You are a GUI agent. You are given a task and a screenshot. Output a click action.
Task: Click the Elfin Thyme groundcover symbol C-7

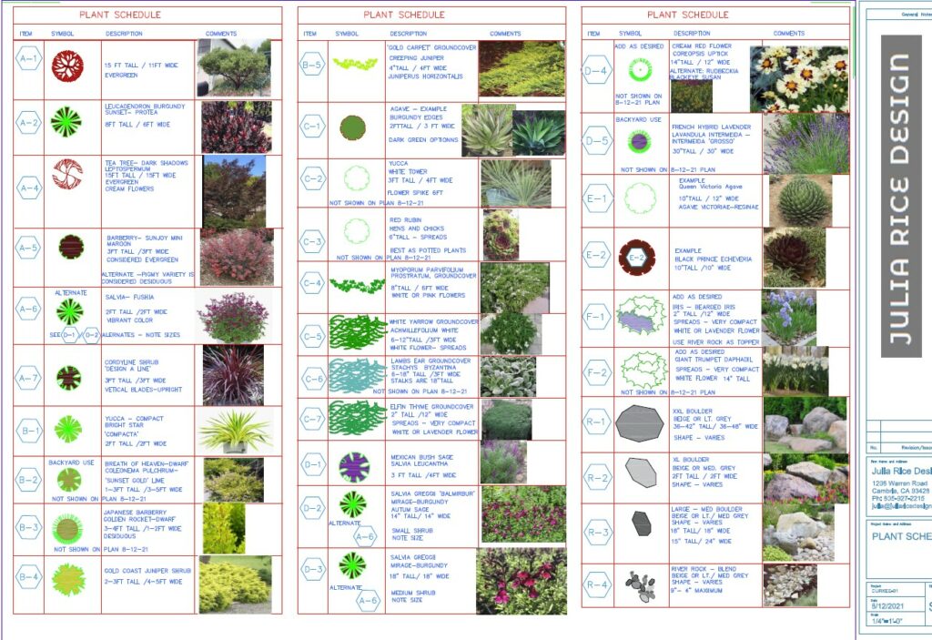point(357,418)
